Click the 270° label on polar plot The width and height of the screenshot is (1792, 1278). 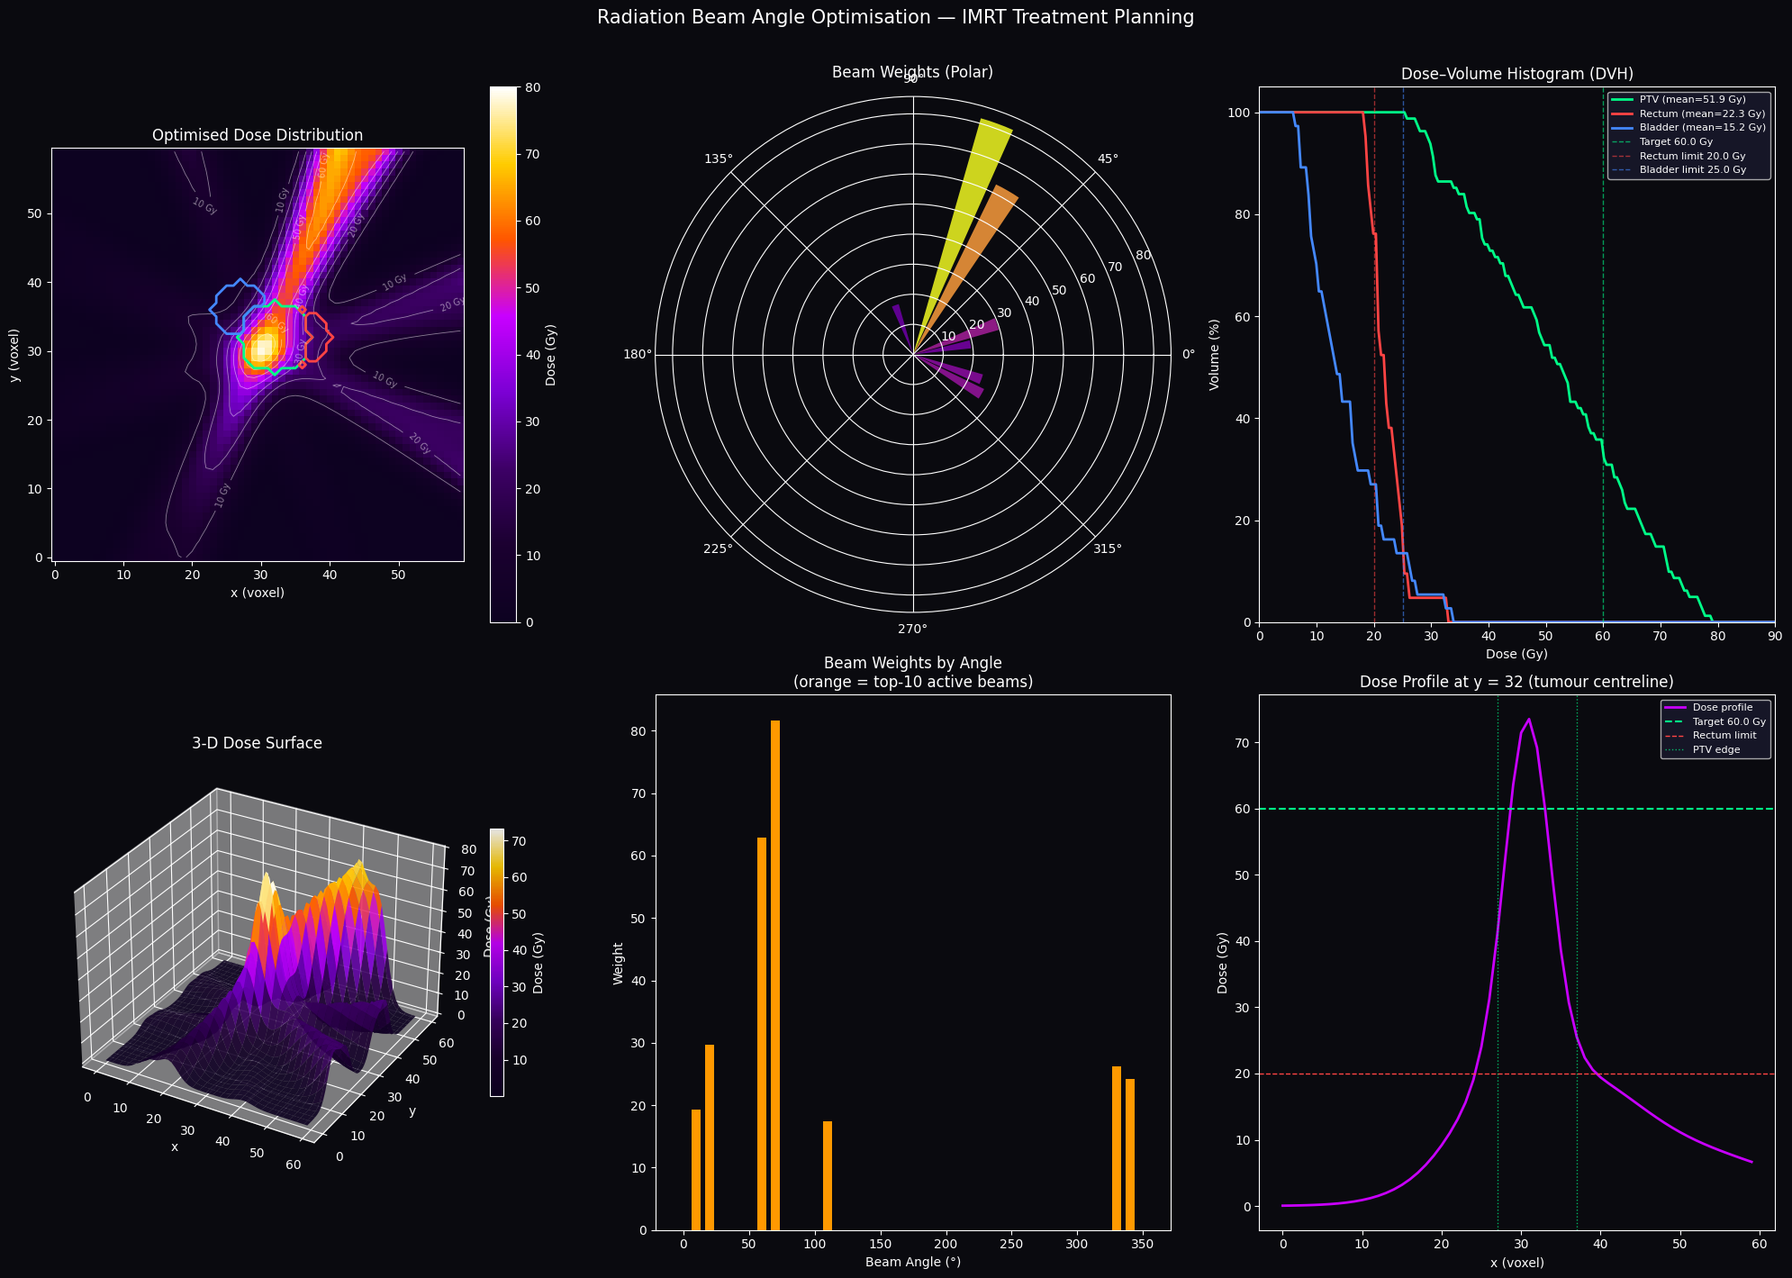tap(913, 629)
